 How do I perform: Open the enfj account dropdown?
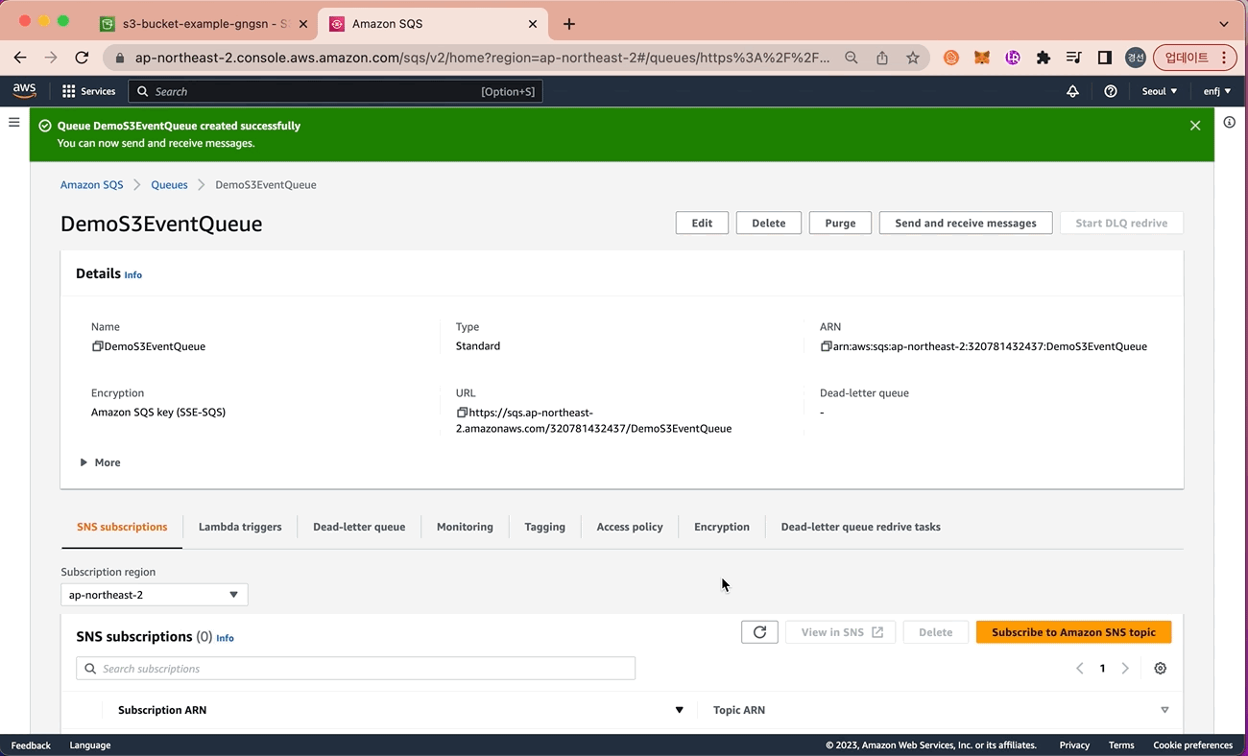click(x=1217, y=91)
